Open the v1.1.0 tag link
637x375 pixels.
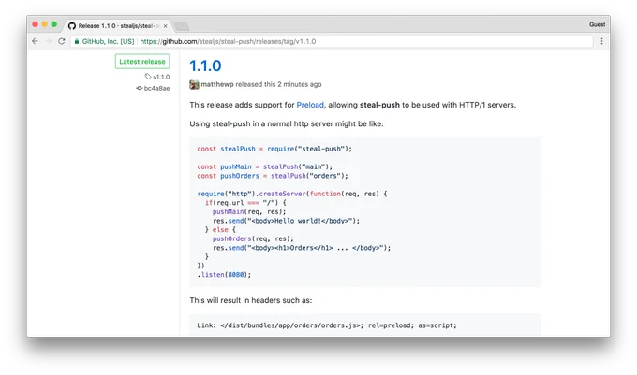(161, 77)
